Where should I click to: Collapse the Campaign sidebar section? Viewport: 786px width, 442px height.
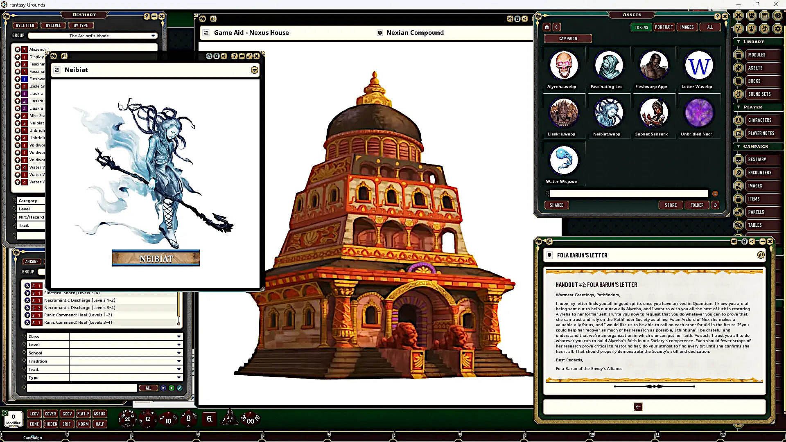point(757,146)
